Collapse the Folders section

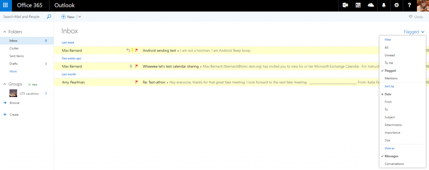tap(5, 32)
